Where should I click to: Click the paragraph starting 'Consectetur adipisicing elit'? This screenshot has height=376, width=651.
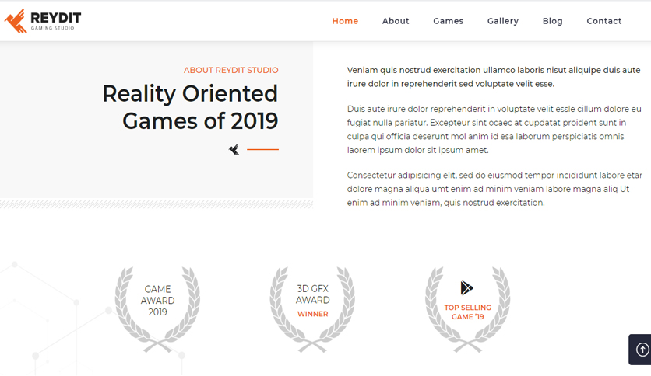click(494, 189)
